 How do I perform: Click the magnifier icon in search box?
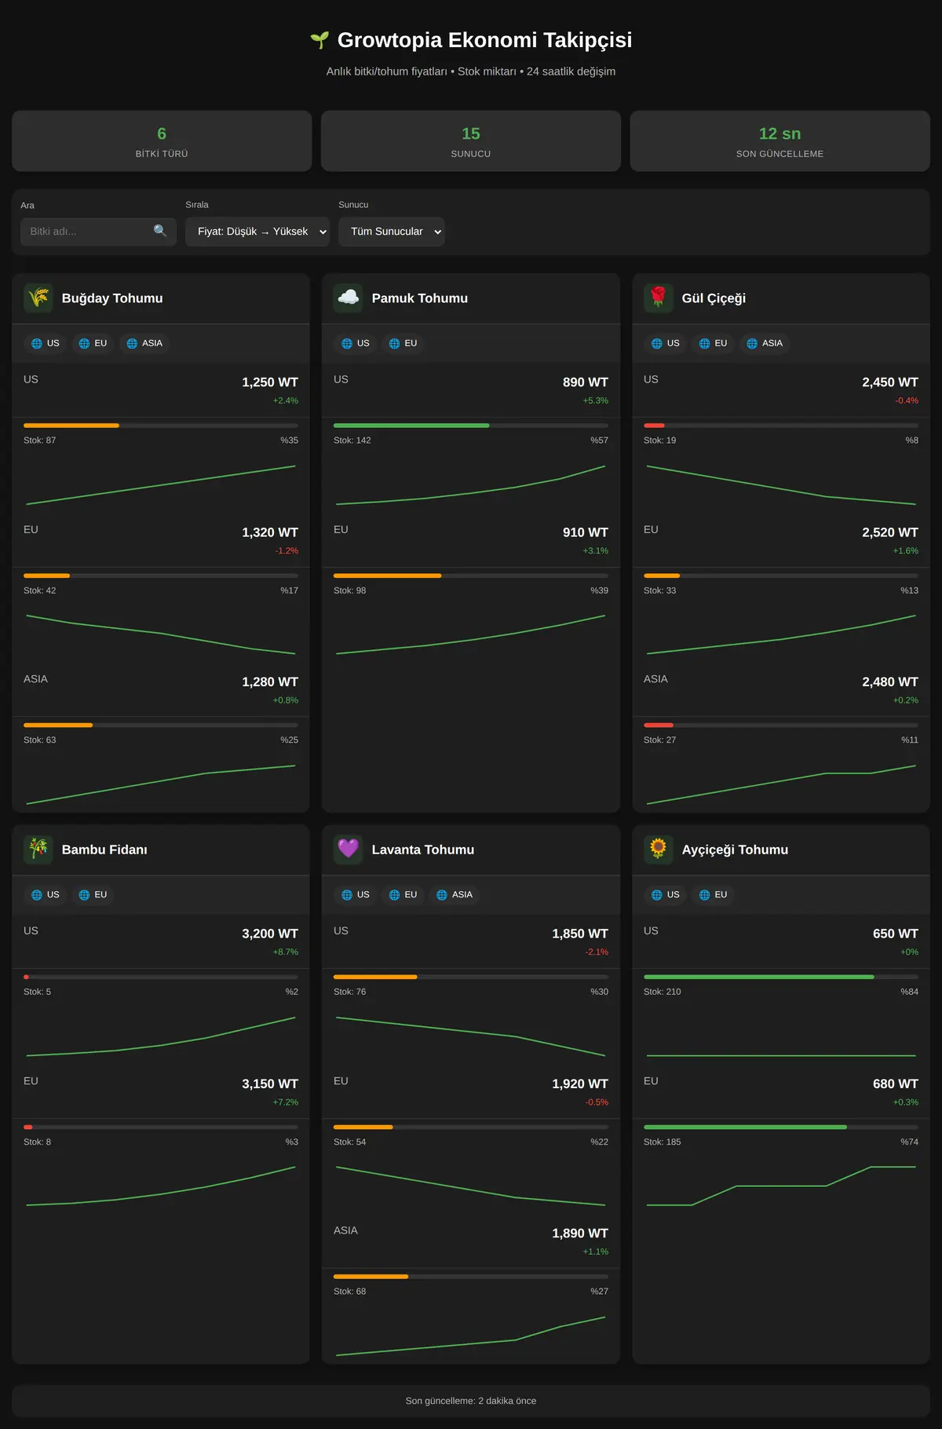[x=160, y=231]
